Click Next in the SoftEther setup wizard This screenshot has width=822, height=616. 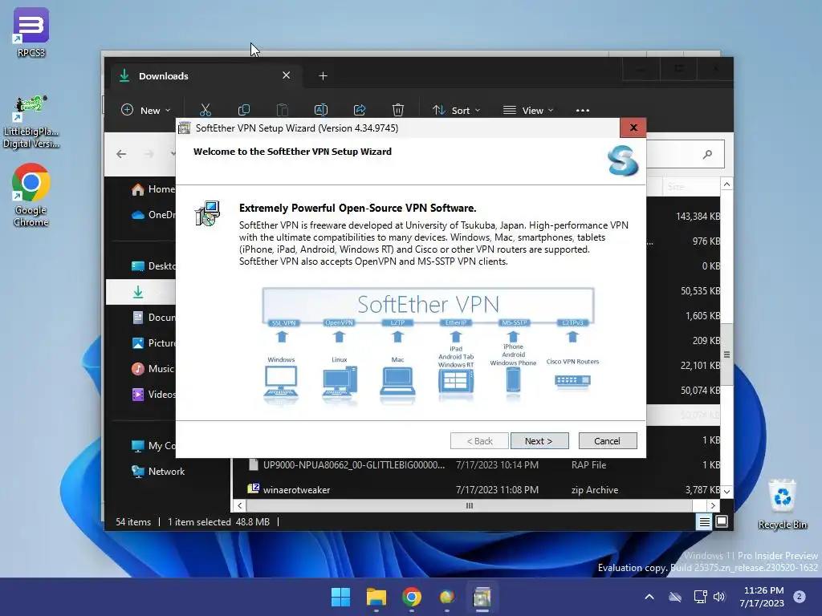point(539,441)
